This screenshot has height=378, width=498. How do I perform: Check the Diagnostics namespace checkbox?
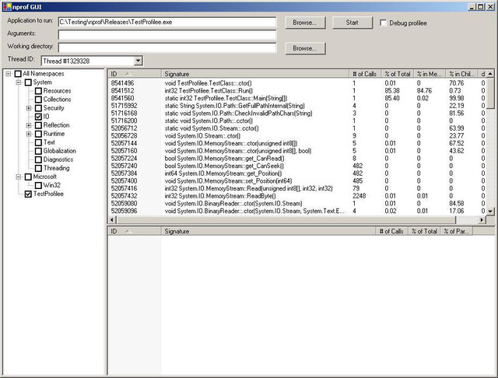coord(38,159)
